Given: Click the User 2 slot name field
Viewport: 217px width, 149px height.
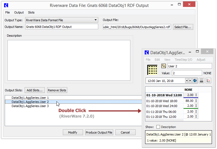Looking at the screenshot, I should pyautogui.click(x=189, y=66).
